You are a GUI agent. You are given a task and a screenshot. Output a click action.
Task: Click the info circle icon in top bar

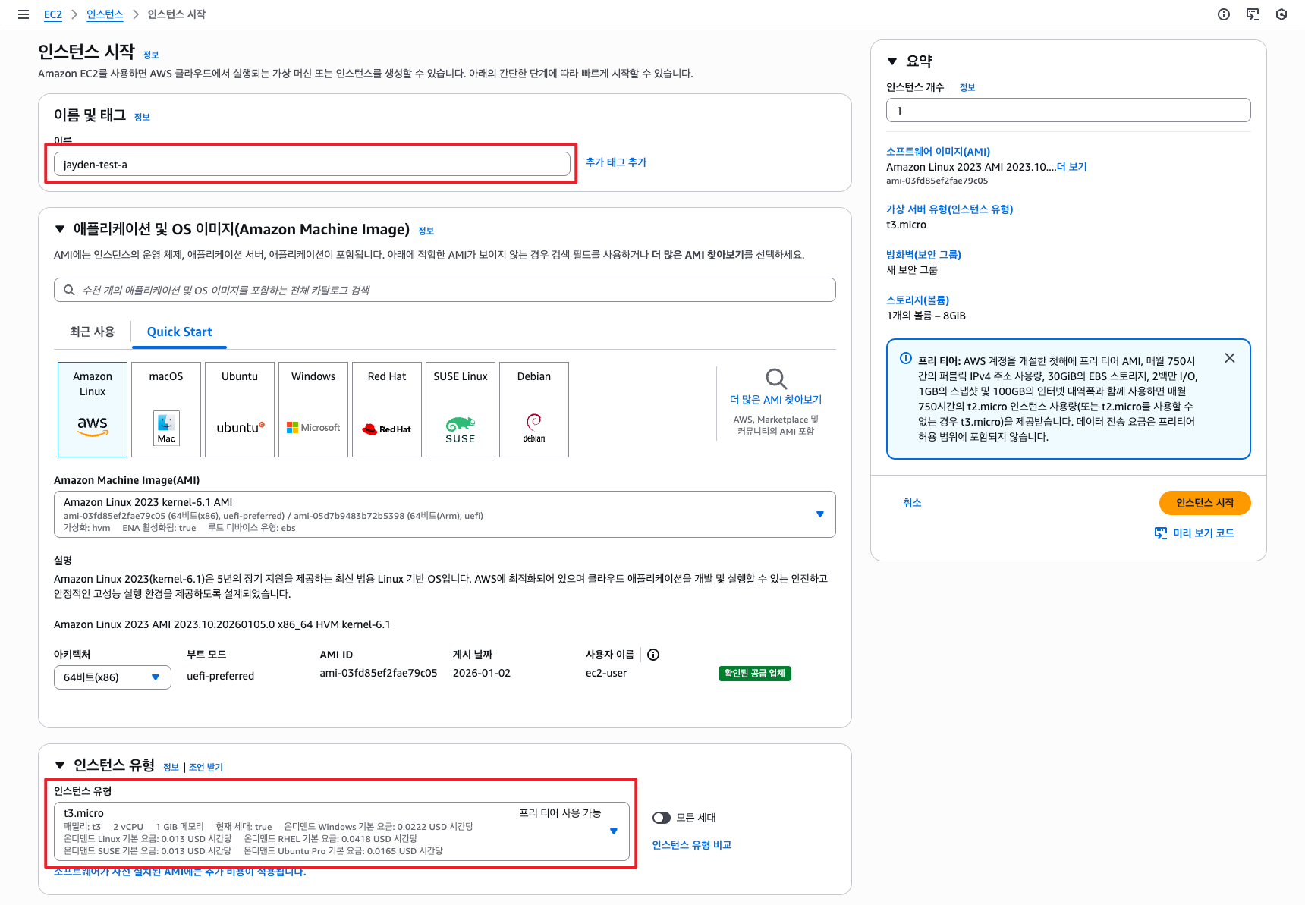coord(1224,14)
